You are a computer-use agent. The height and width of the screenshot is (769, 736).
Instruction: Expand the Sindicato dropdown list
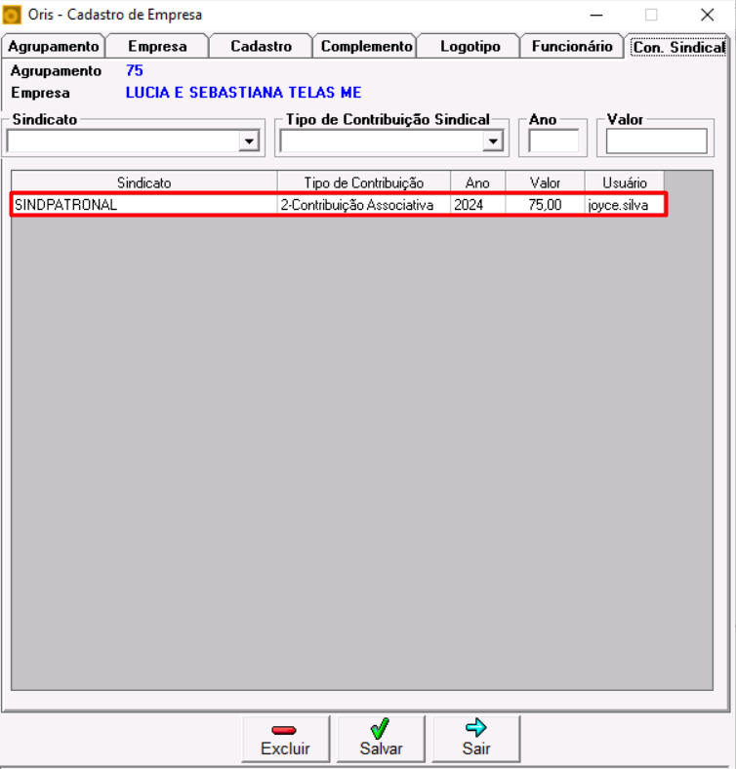click(x=250, y=142)
